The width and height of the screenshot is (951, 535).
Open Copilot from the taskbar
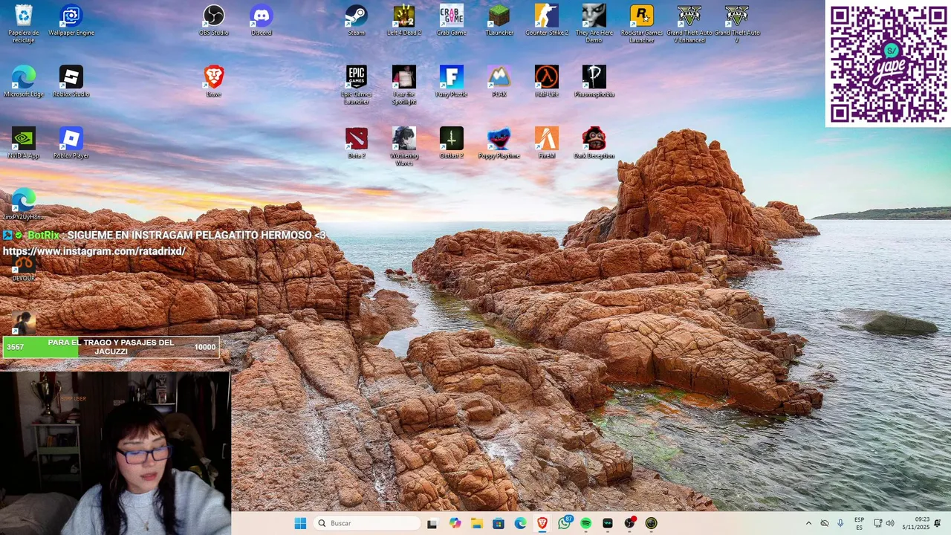coord(455,523)
